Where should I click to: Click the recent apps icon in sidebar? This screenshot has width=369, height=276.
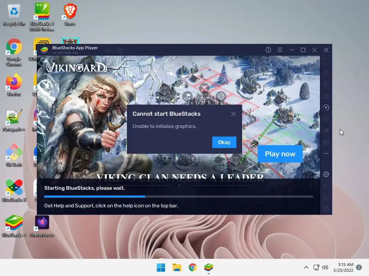[326, 209]
